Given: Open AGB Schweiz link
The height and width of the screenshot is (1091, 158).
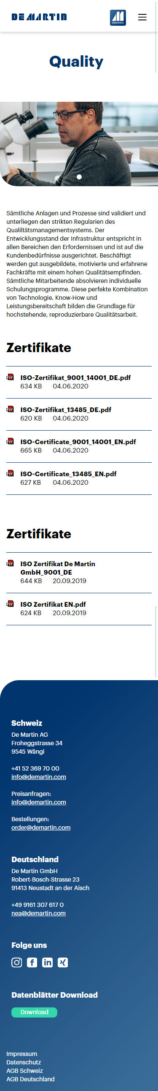Looking at the screenshot, I should coord(24,1071).
